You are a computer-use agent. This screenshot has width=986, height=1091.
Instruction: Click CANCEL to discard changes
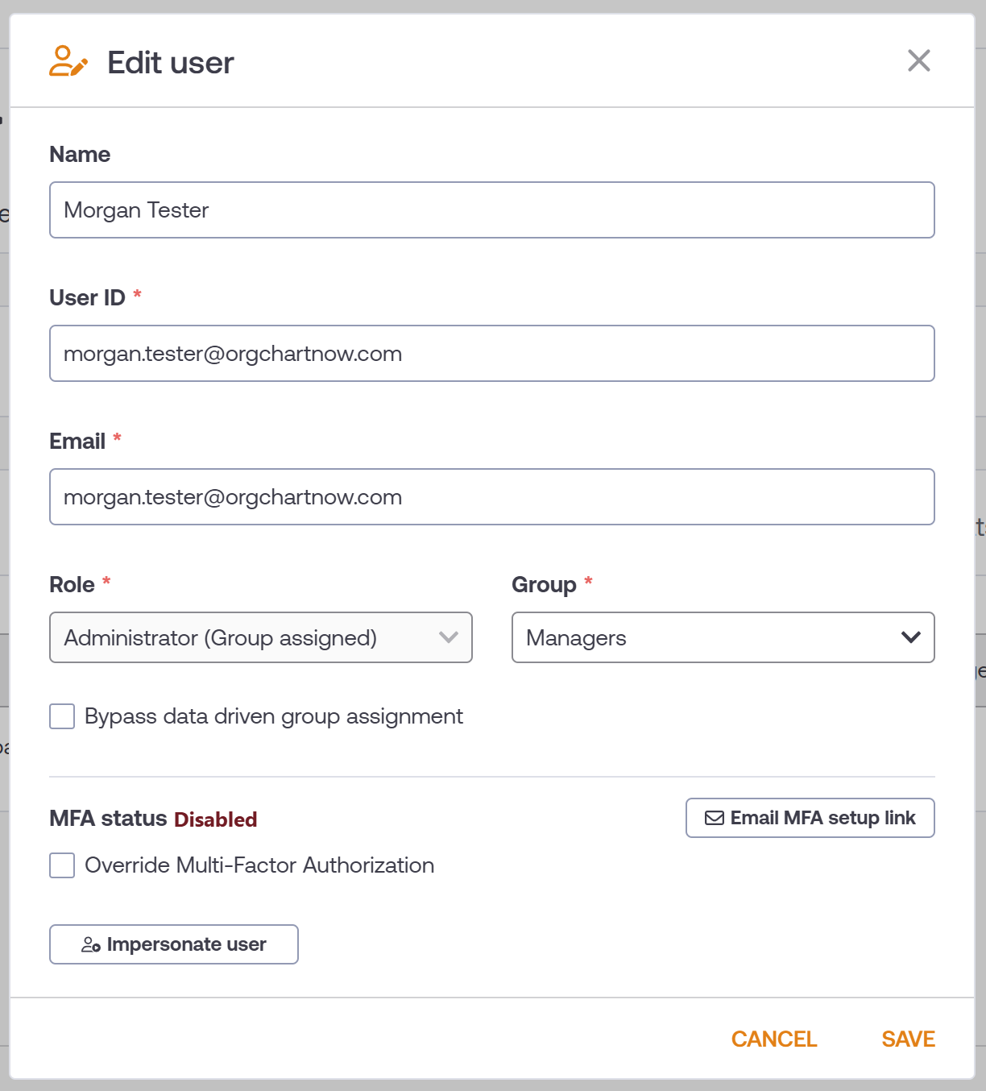[774, 1039]
